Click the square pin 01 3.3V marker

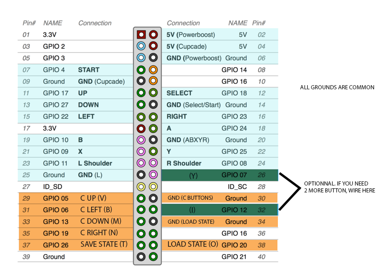(141, 35)
